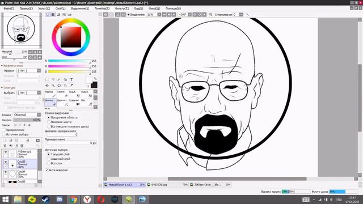Delete the current layer with trash icon
Screen dimensions: 363x204
tap(22, 146)
